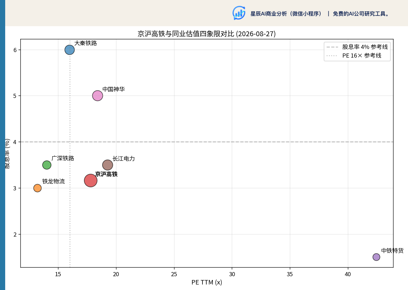Screen dimensions: 408x290
Task: Click the bold 京沪高铁 data label
Action: [x=106, y=174]
